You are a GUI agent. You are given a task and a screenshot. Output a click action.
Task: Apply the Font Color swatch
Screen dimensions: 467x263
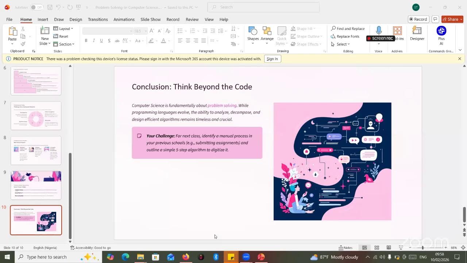tap(163, 41)
